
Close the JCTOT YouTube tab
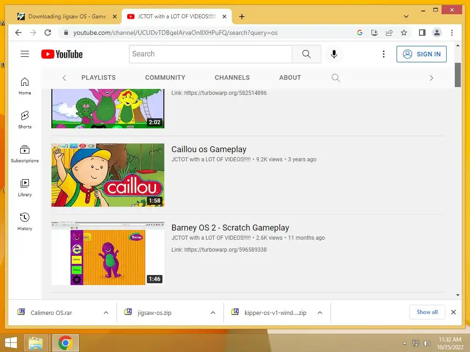tap(224, 17)
